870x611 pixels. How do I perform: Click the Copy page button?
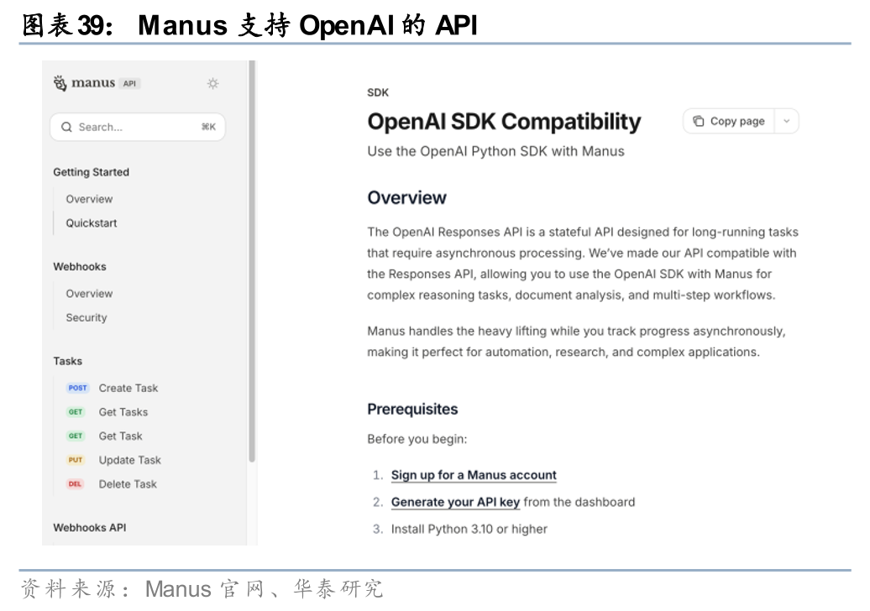click(730, 121)
